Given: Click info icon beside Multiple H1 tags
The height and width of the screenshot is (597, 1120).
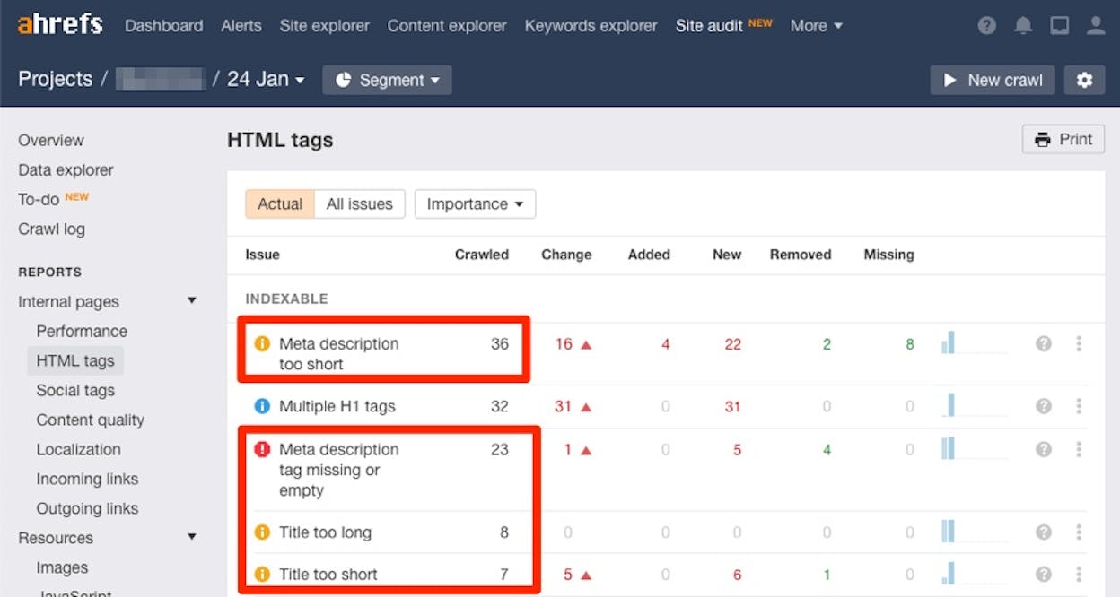Looking at the screenshot, I should (x=262, y=406).
